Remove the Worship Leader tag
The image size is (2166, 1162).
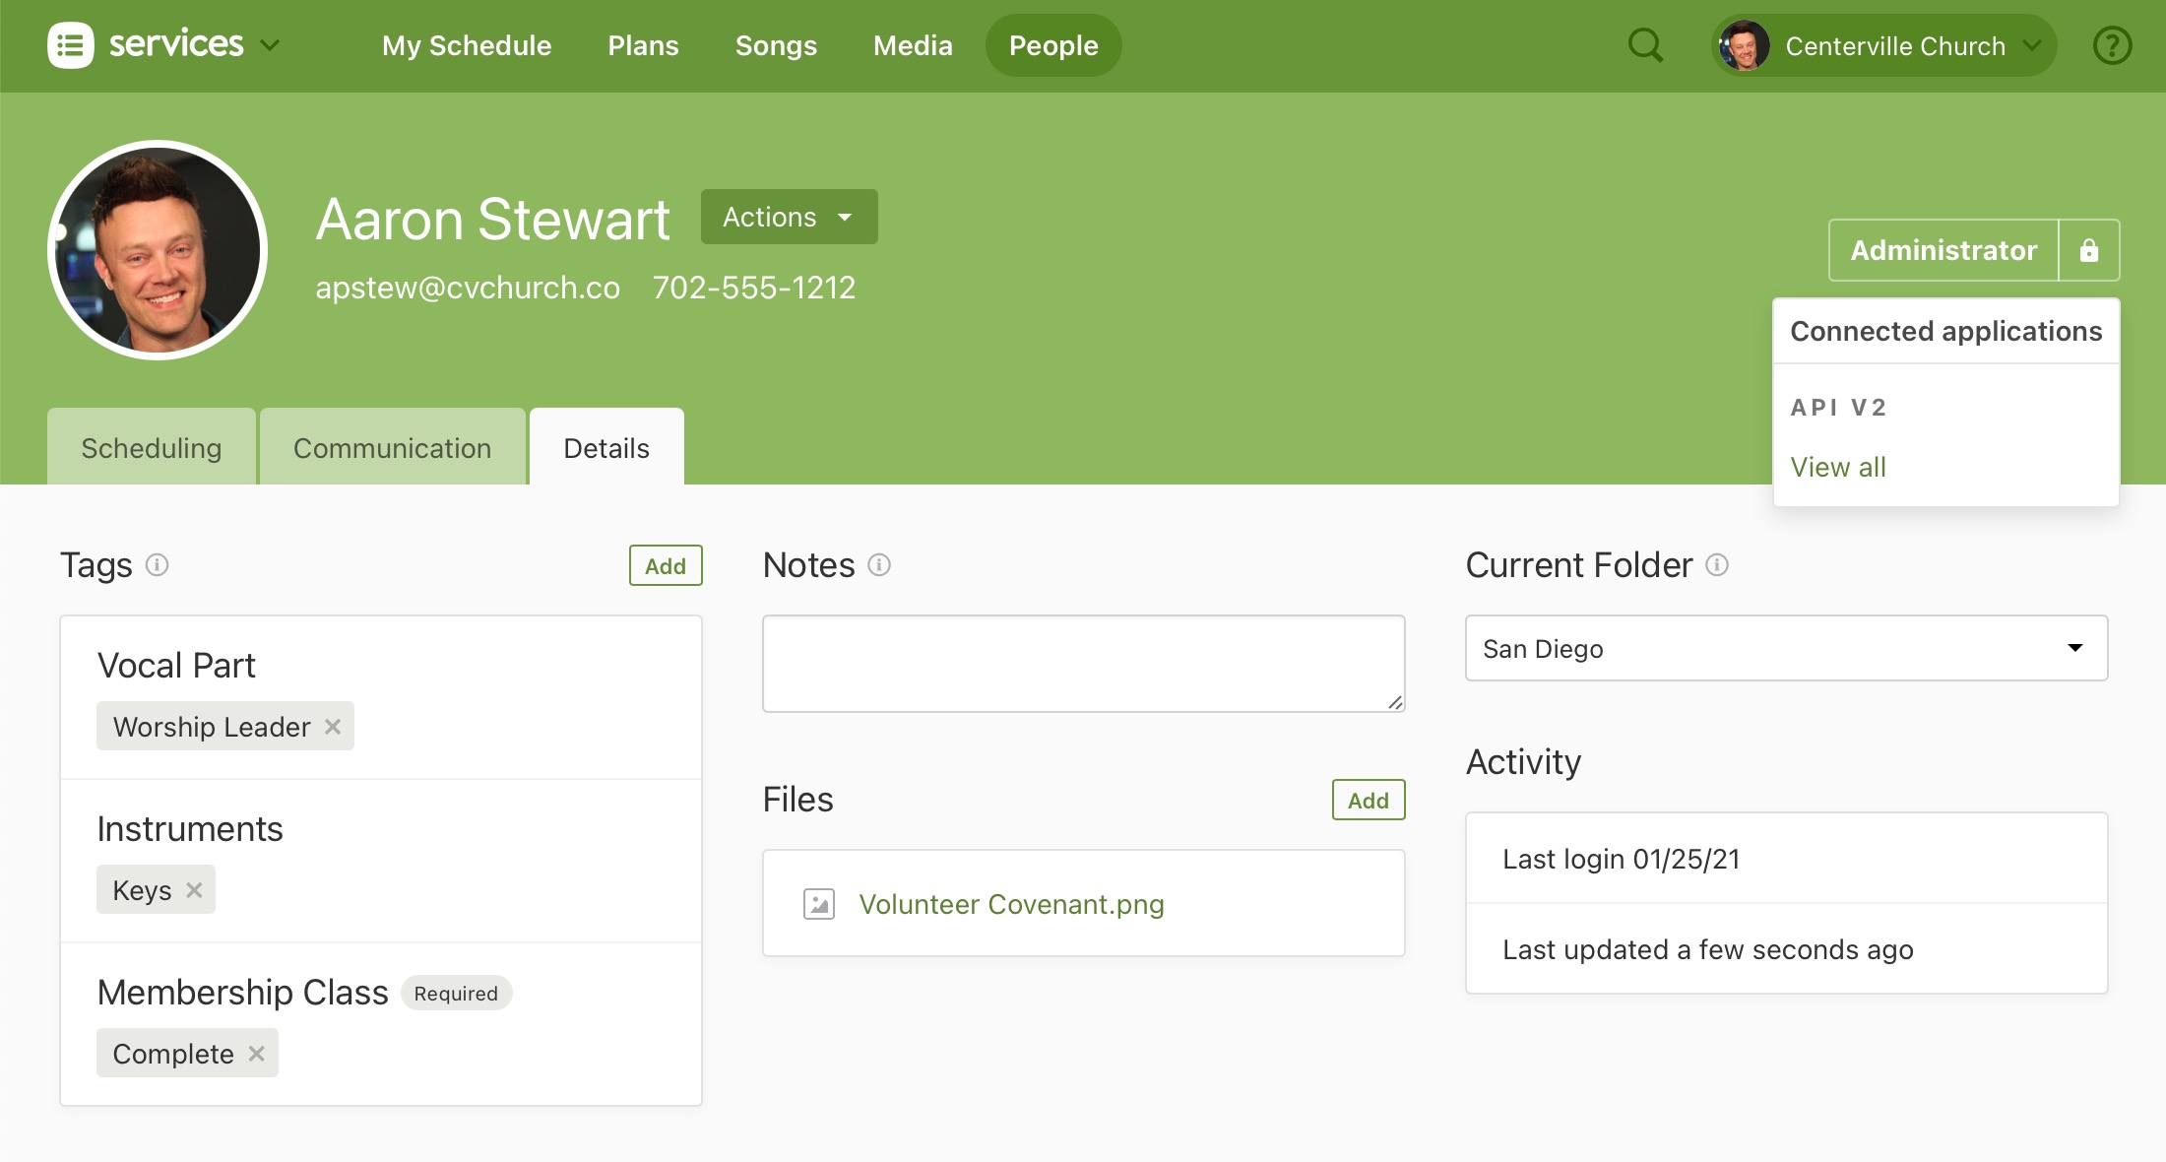(333, 727)
